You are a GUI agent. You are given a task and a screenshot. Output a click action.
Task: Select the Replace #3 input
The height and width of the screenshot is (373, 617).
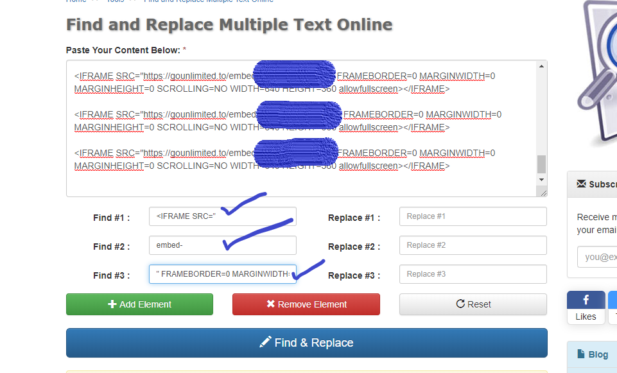point(473,274)
